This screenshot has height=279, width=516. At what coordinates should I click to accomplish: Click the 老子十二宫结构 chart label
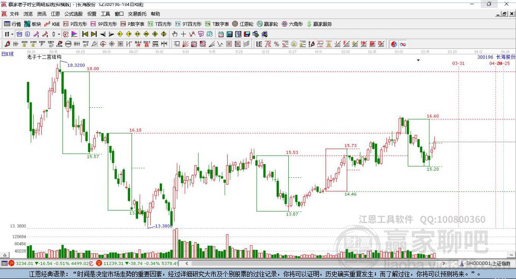pos(44,57)
